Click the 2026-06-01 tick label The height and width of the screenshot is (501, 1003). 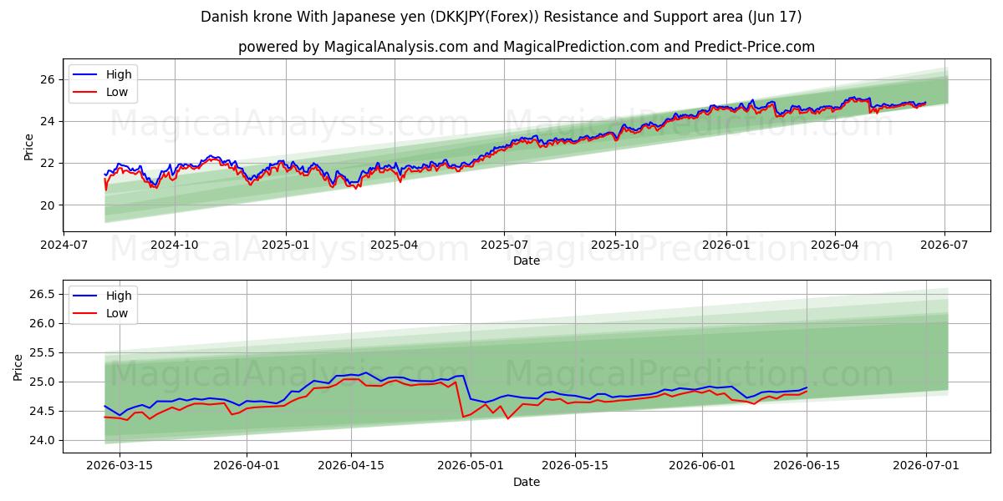tap(702, 467)
